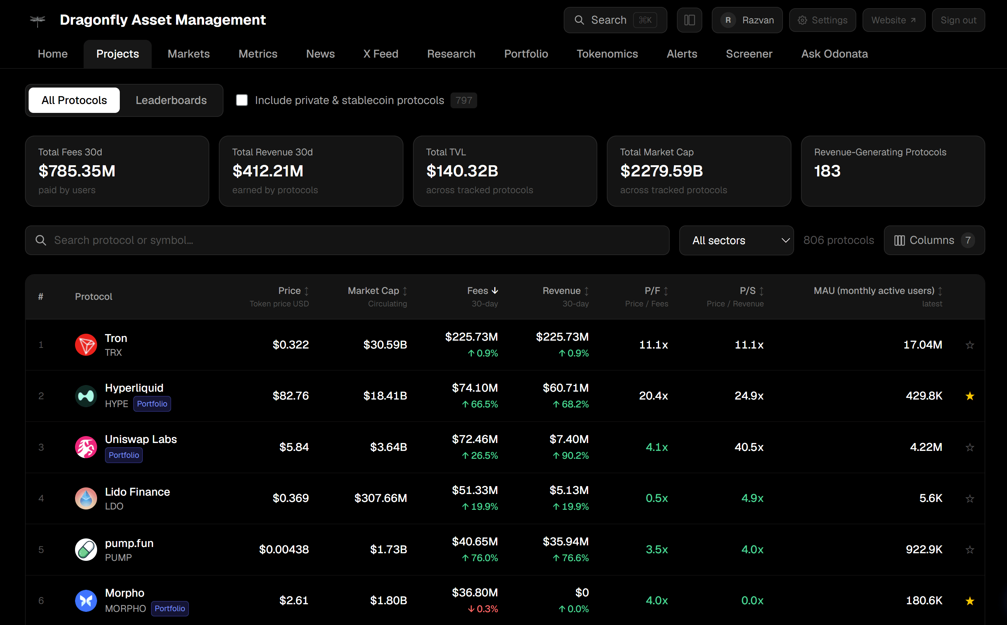Image resolution: width=1007 pixels, height=625 pixels.
Task: Unstar the Hyperliquid favorite
Action: click(970, 396)
